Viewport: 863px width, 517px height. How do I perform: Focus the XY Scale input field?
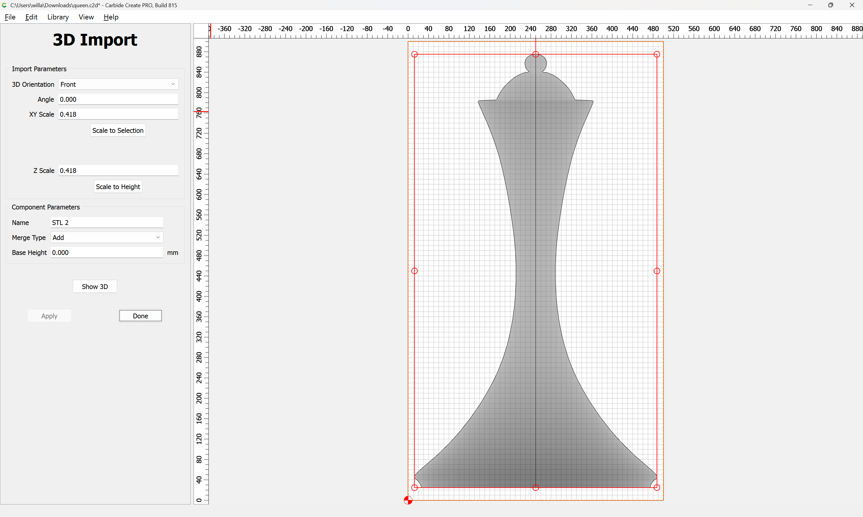118,114
